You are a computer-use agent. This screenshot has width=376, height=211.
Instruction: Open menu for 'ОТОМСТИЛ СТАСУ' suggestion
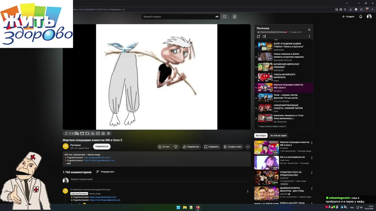pyautogui.click(x=312, y=173)
